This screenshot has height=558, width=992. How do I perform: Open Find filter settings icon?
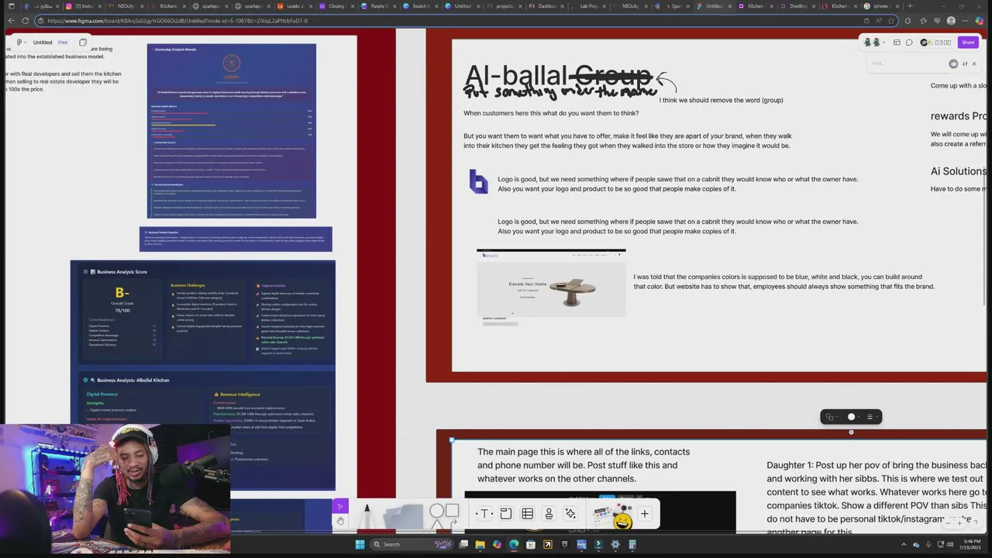pos(964,64)
